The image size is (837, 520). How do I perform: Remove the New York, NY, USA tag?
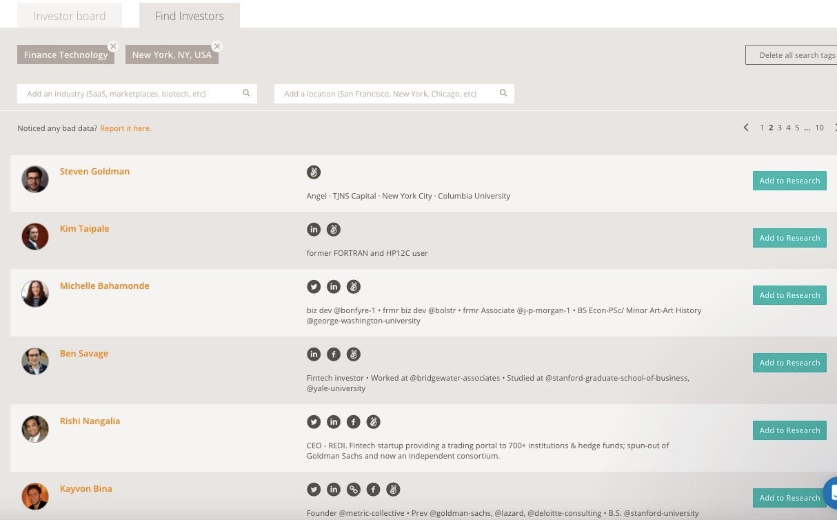pyautogui.click(x=217, y=46)
